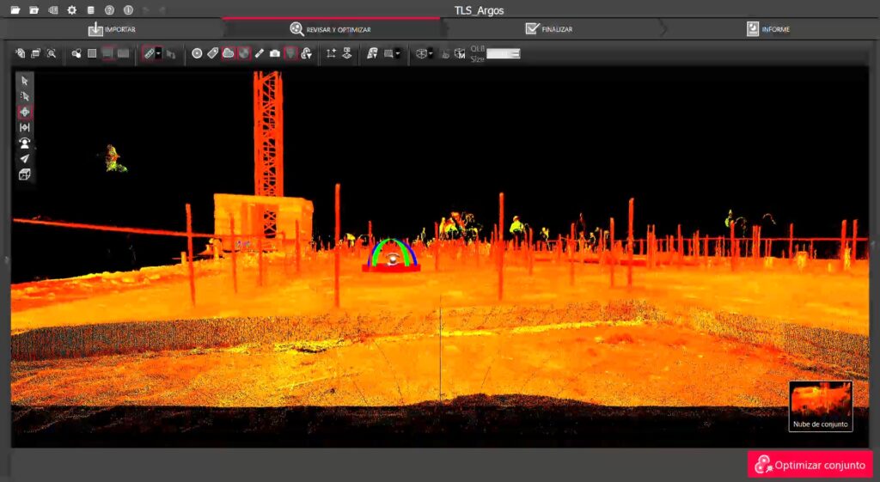880x482 pixels.
Task: Toggle the shield icon display button
Action: (x=290, y=53)
